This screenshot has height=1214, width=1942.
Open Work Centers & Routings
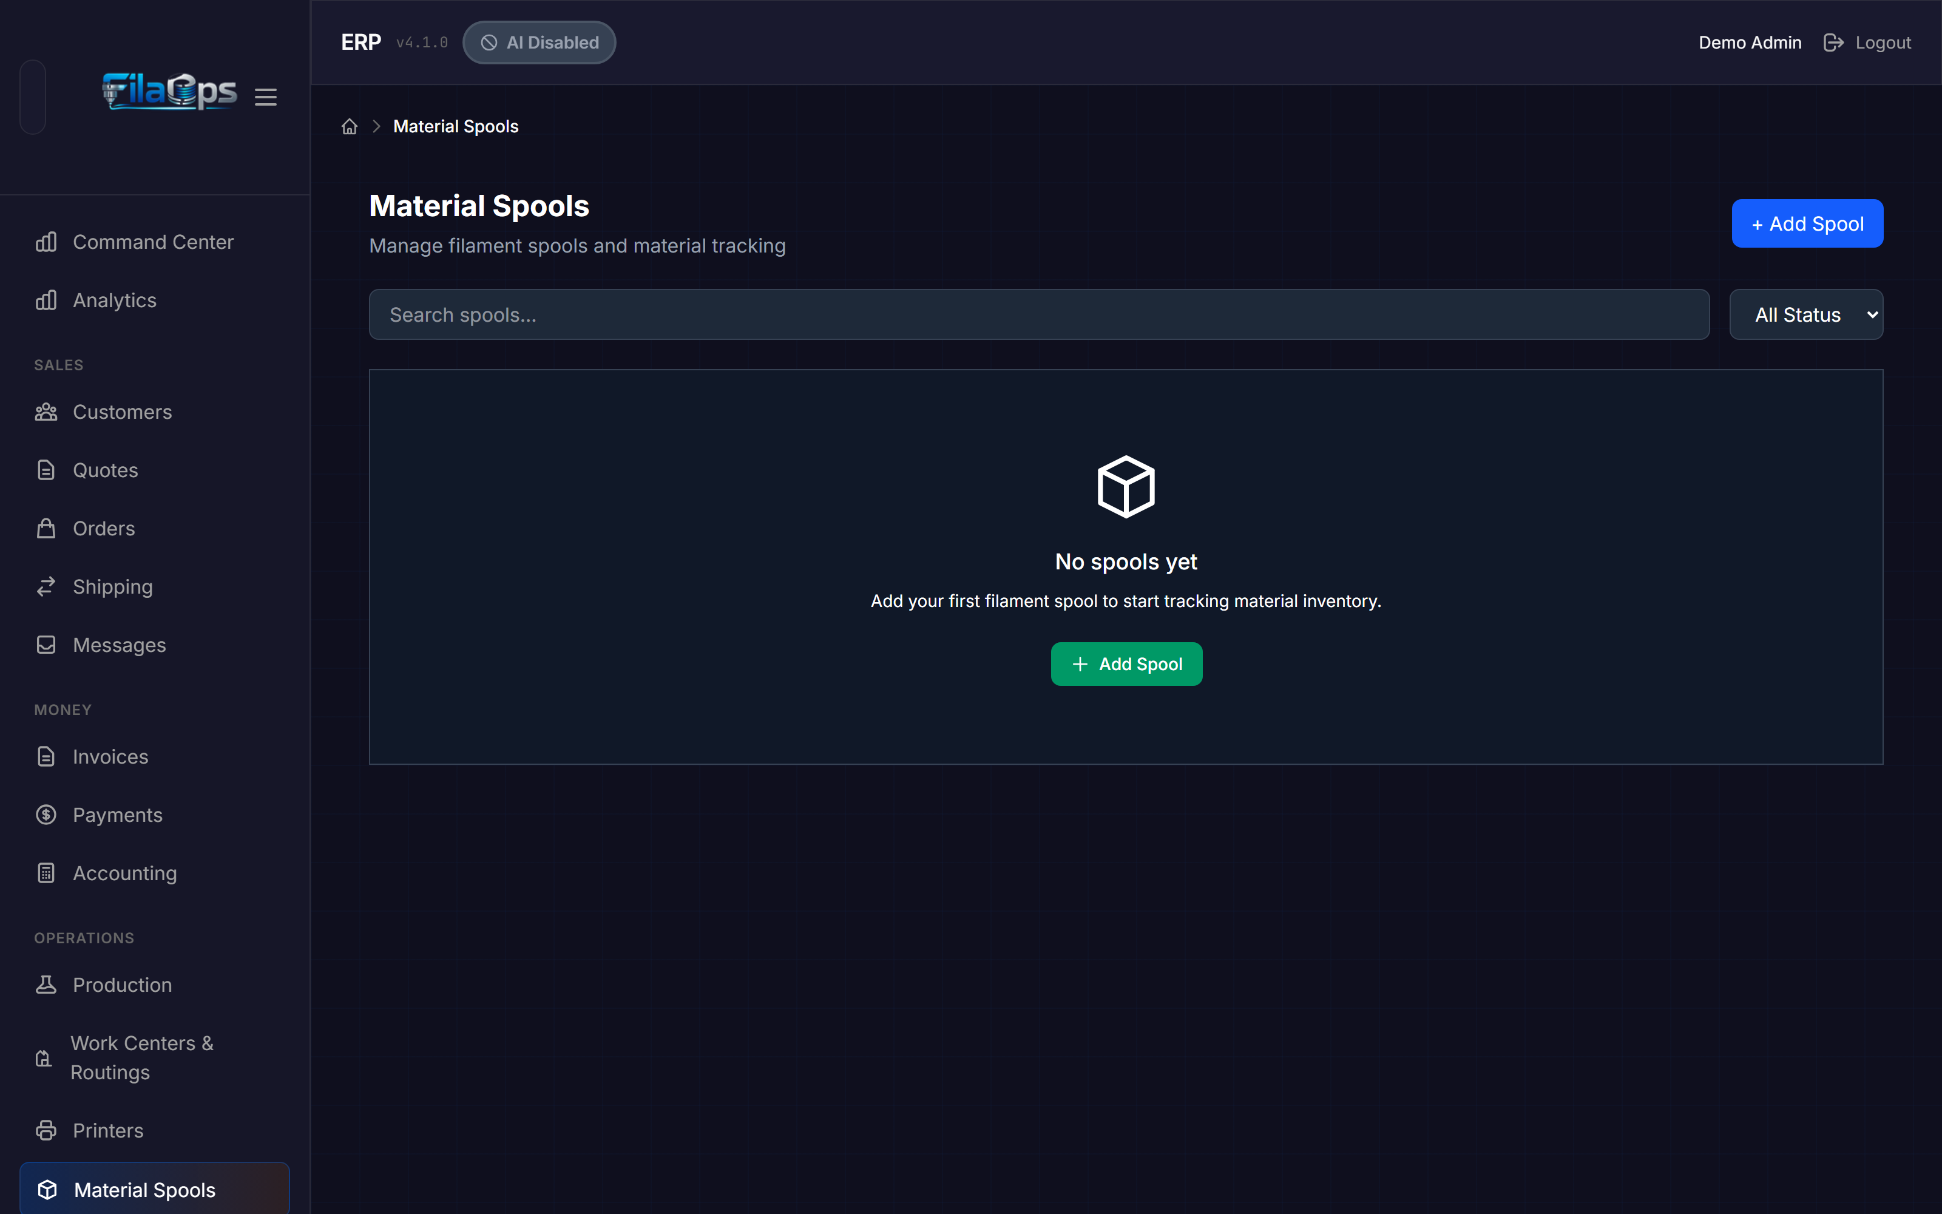[154, 1057]
